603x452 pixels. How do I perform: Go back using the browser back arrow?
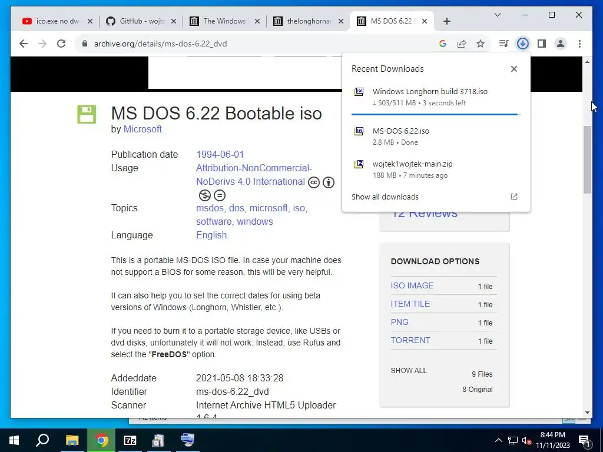[24, 44]
